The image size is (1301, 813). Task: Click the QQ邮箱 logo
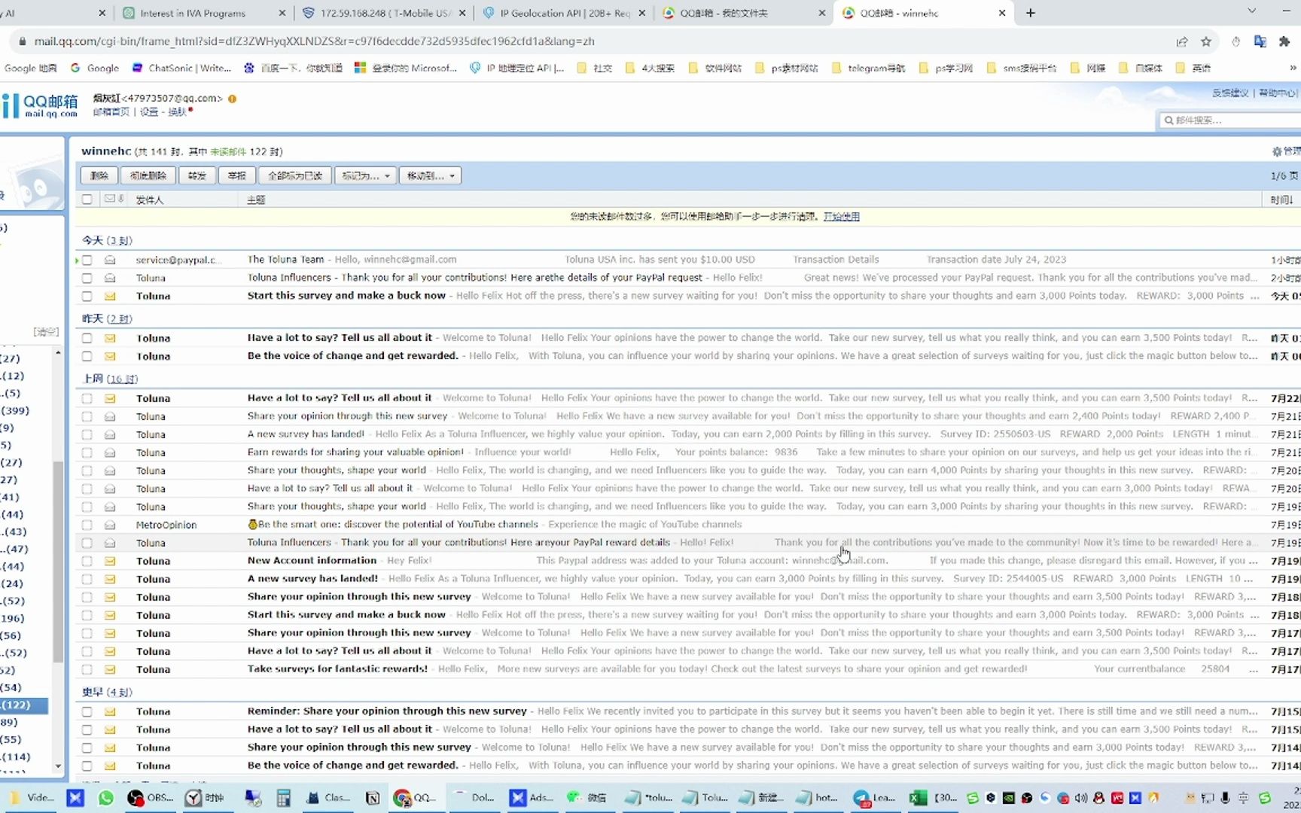(41, 105)
